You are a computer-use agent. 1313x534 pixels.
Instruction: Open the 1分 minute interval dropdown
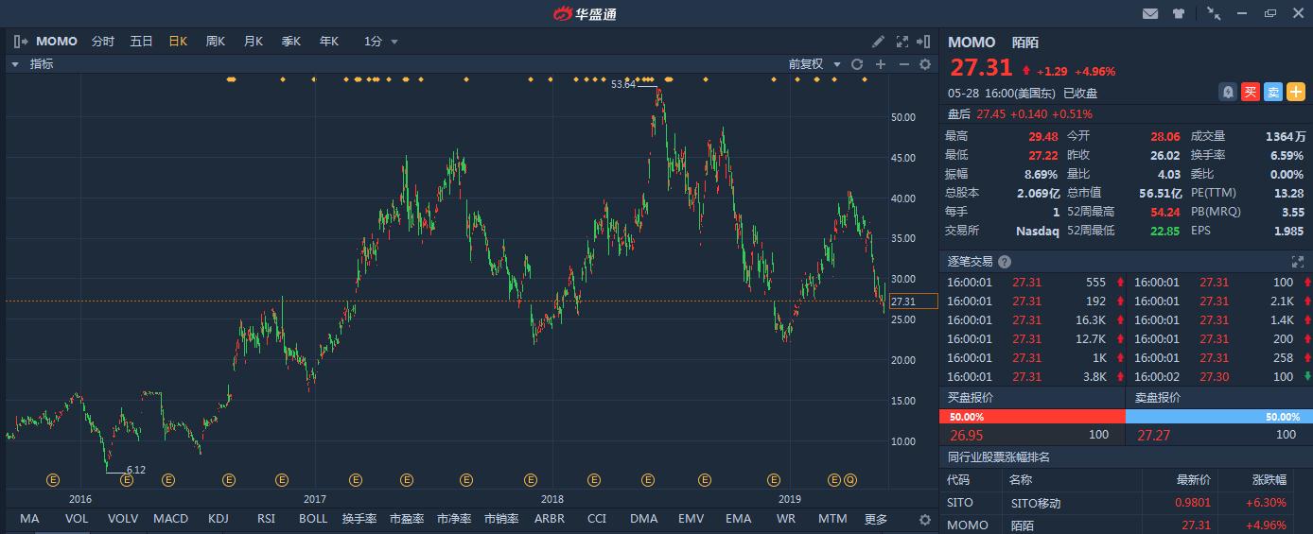[x=380, y=42]
